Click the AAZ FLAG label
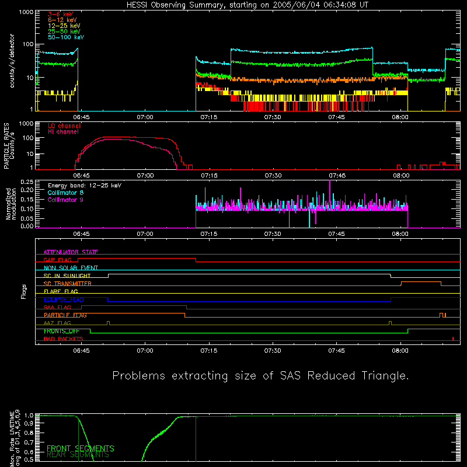The width and height of the screenshot is (467, 467). click(x=57, y=323)
